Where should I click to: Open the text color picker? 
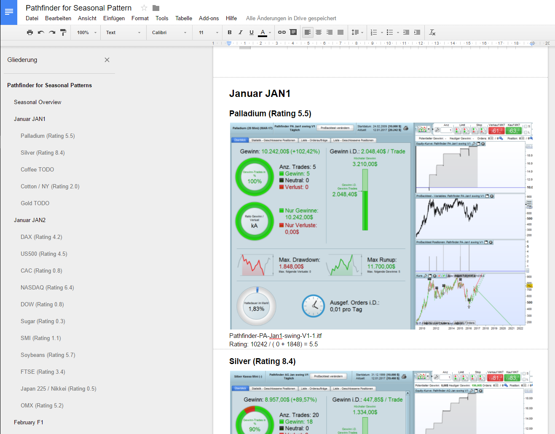(265, 32)
